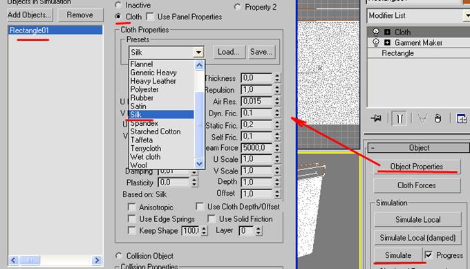The image size is (470, 269).
Task: Click the Pin Stack icon
Action: coord(376,118)
